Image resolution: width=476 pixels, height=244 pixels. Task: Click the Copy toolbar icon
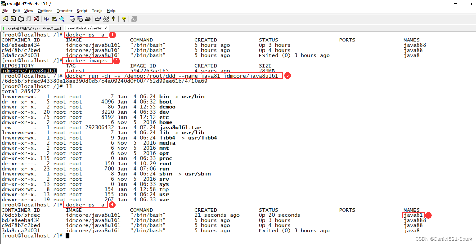pos(47,19)
